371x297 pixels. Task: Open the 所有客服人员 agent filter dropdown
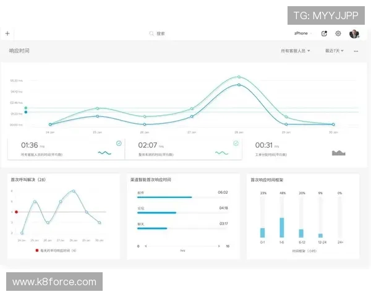(296, 51)
